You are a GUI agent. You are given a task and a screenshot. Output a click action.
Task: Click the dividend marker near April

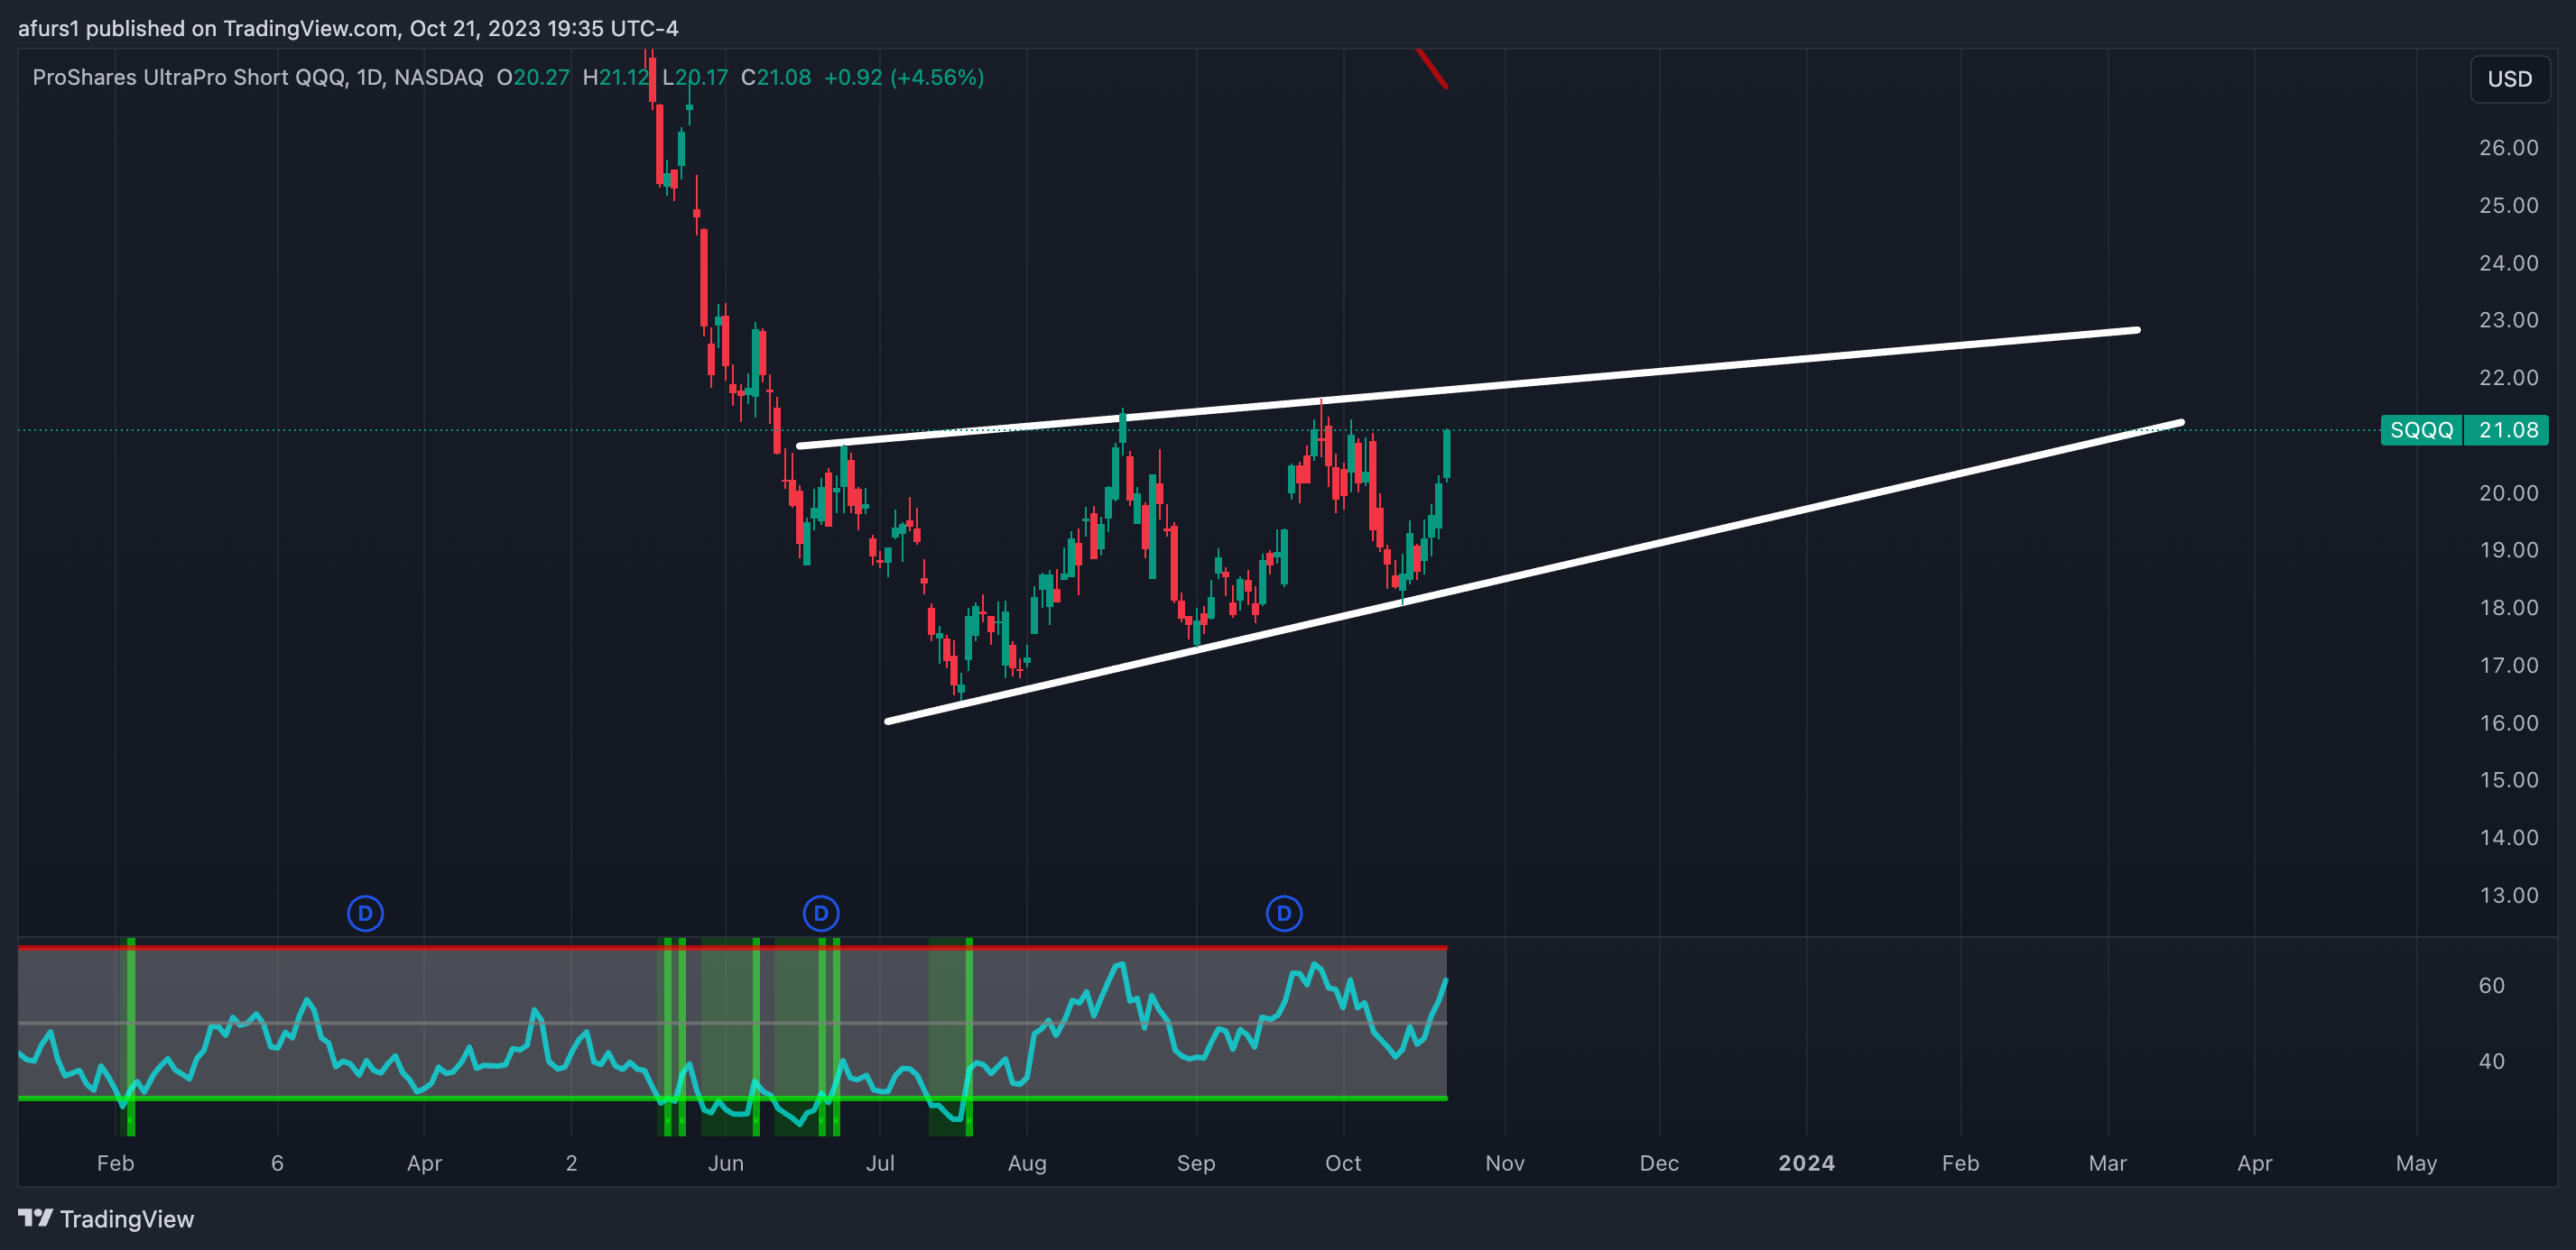(365, 913)
